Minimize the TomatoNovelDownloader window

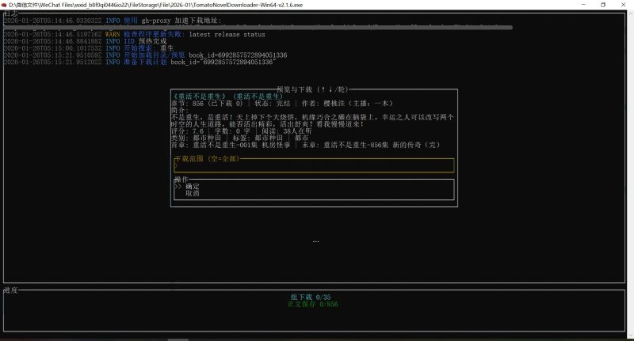[583, 5]
